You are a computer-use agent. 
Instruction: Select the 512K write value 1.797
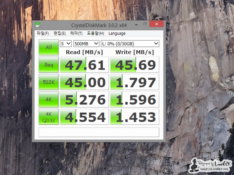tap(135, 82)
